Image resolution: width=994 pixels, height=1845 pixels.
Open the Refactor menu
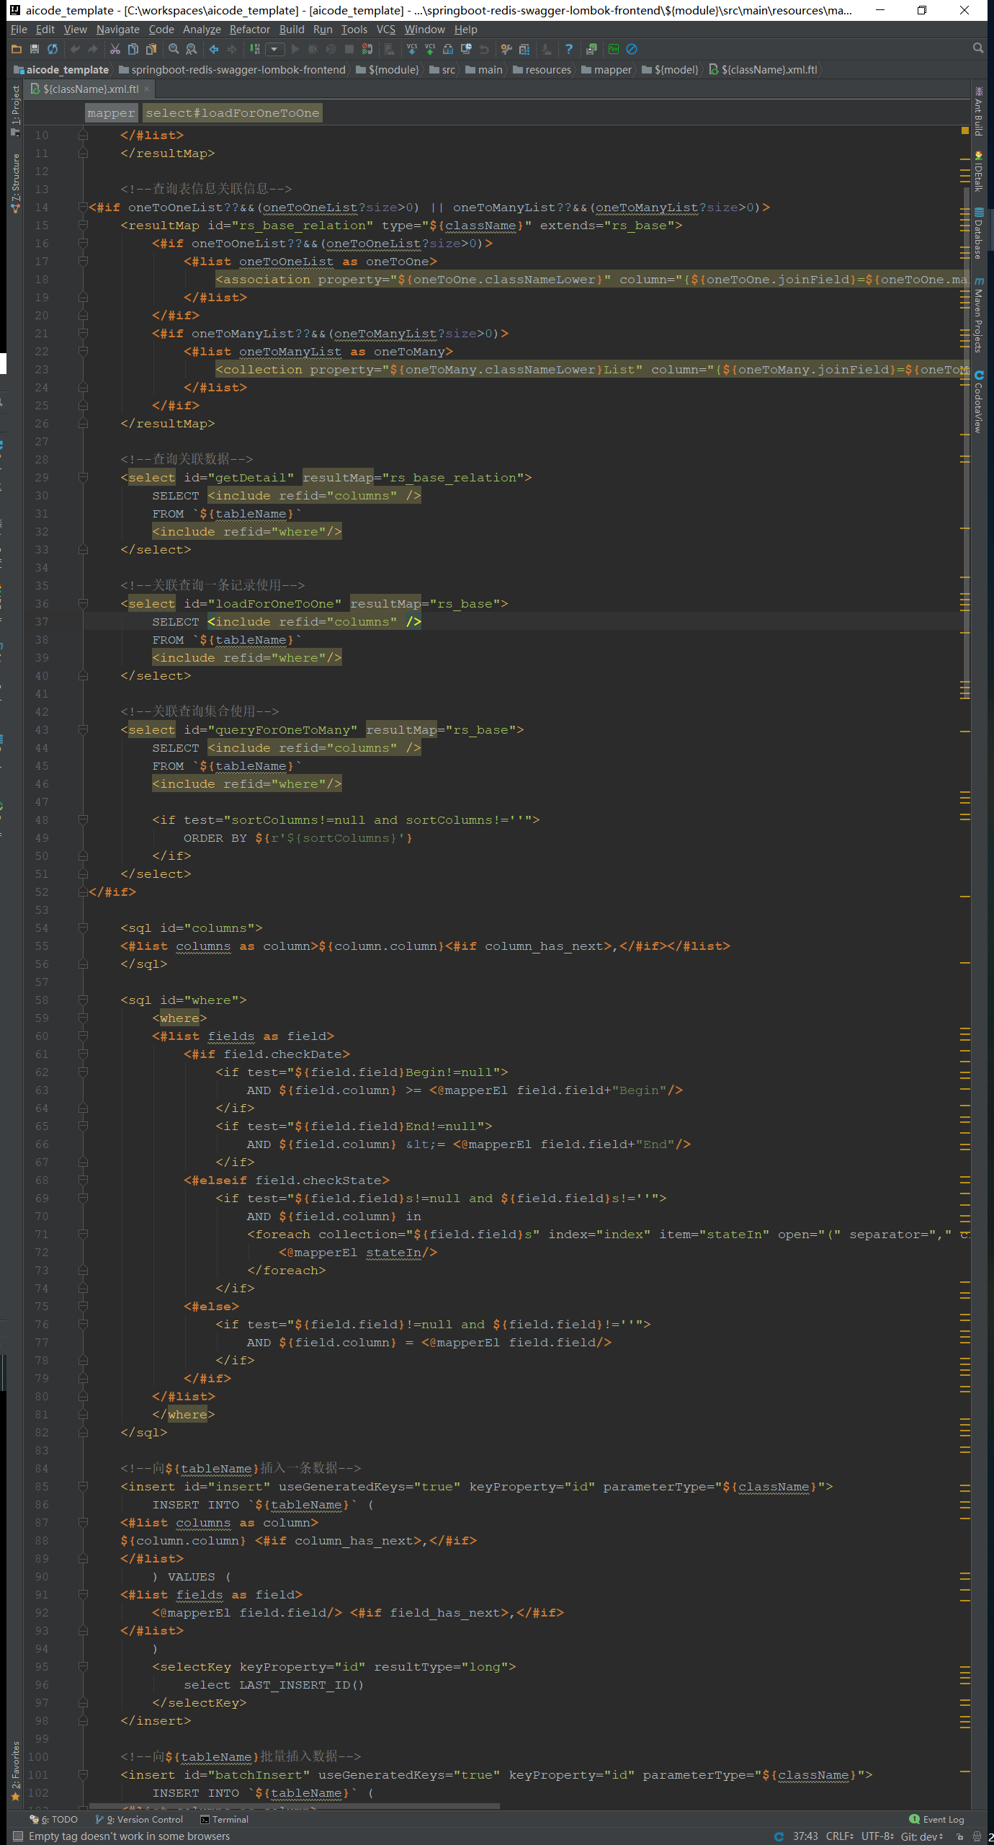click(249, 30)
